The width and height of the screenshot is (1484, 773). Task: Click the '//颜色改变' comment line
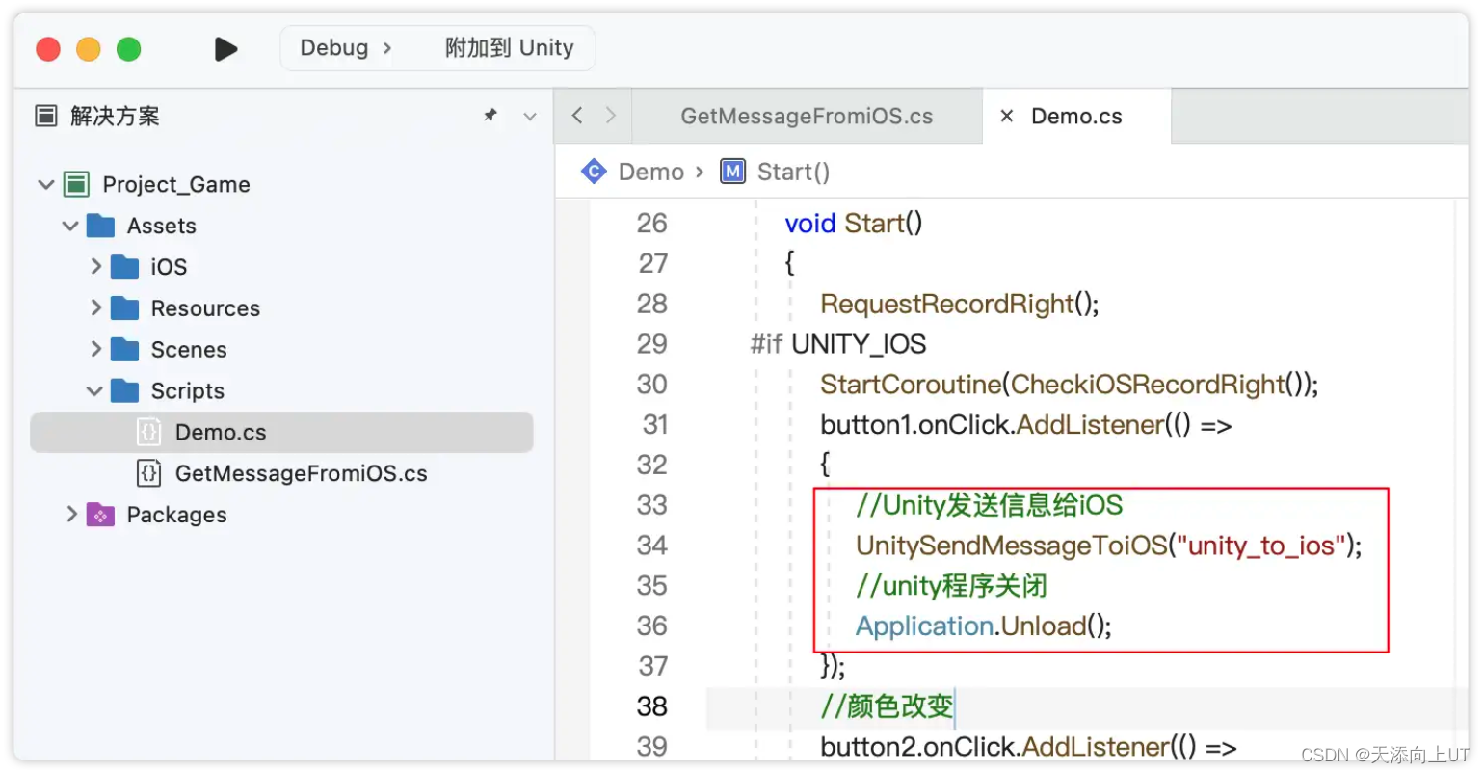pyautogui.click(x=887, y=706)
